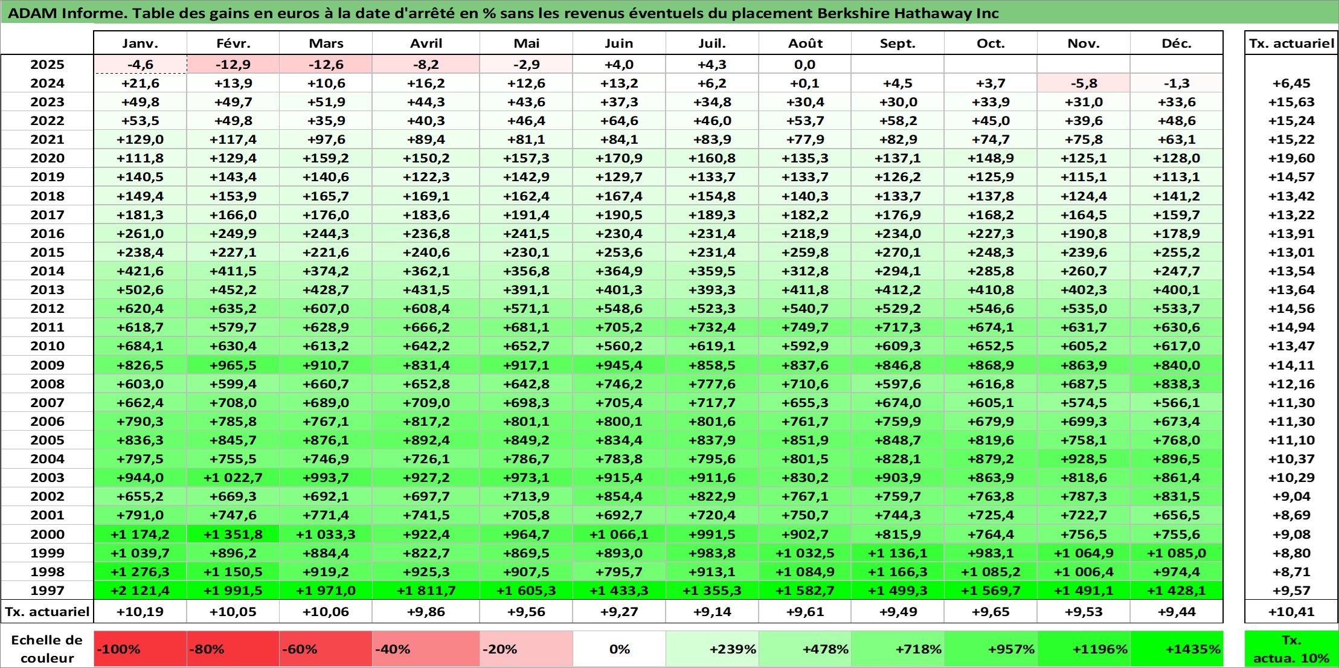
Task: Click the Tx. actuariel column header at right
Action: (1291, 43)
